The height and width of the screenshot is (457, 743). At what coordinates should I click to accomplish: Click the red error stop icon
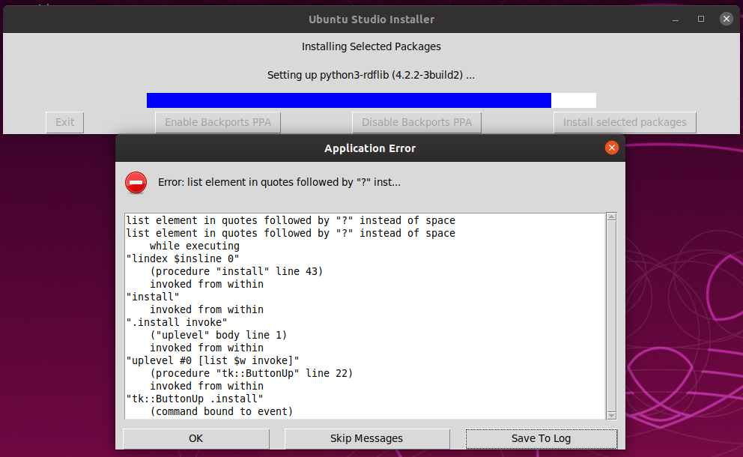click(136, 182)
